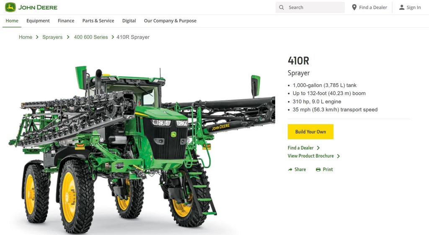Expand Our Company & Purpose menu
Image resolution: width=429 pixels, height=235 pixels.
click(x=170, y=21)
